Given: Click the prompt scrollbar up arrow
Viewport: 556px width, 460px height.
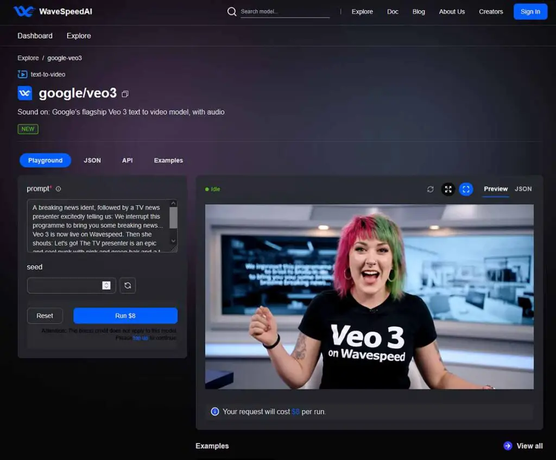Looking at the screenshot, I should coord(173,203).
